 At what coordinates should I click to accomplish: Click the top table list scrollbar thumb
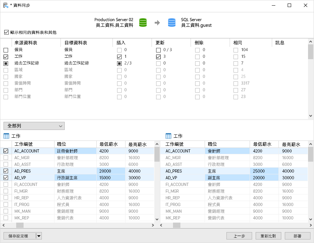pyautogui.click(x=310, y=52)
